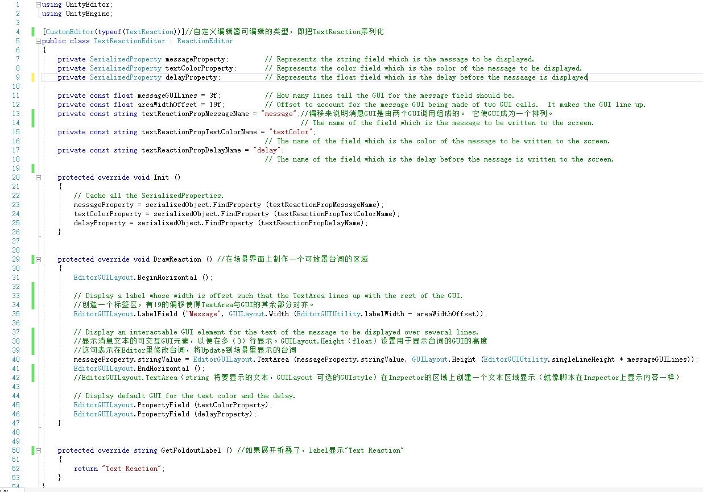Place cursor on textColorProperty field declaration
Image resolution: width=703 pixels, height=492 pixels.
200,68
